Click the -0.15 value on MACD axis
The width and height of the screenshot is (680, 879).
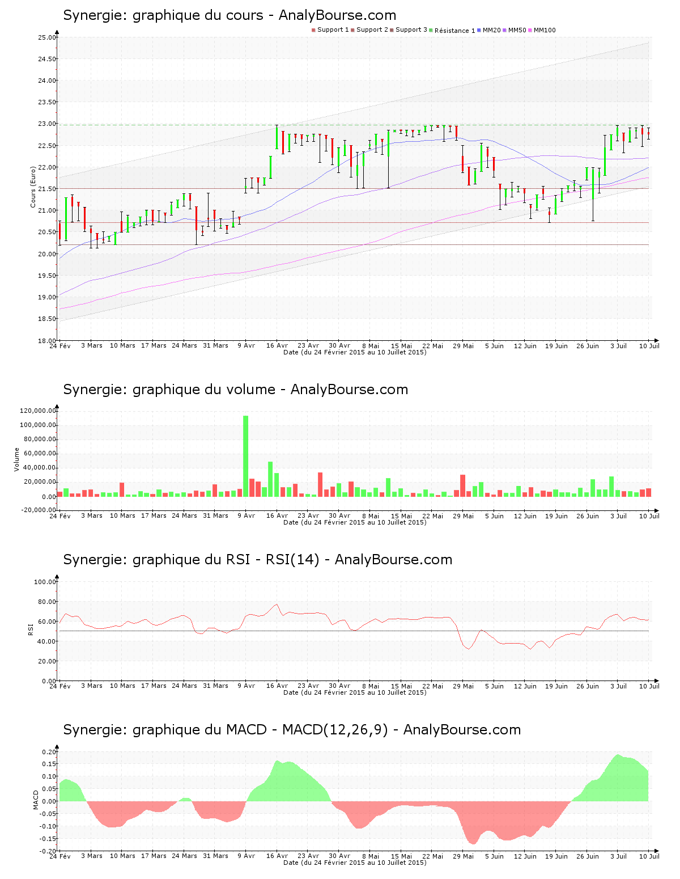pyautogui.click(x=48, y=839)
